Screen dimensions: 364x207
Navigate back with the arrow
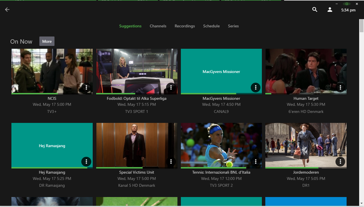pos(7,9)
